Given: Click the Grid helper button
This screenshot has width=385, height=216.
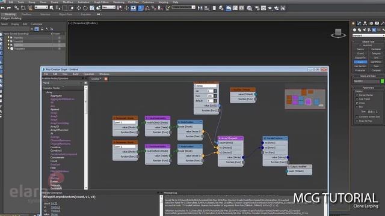Looking at the screenshot, I should [x=376, y=58].
